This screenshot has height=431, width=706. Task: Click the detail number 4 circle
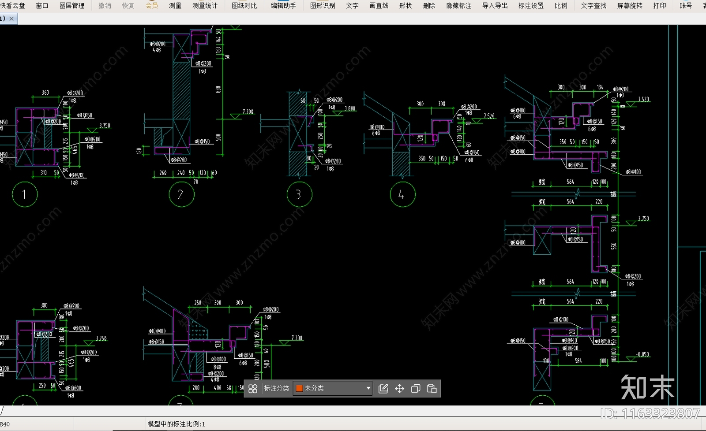tap(402, 194)
